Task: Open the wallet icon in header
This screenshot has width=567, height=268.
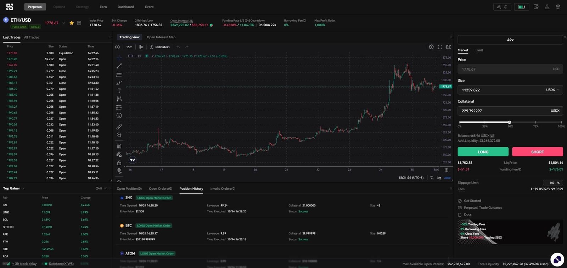Action: point(536,7)
